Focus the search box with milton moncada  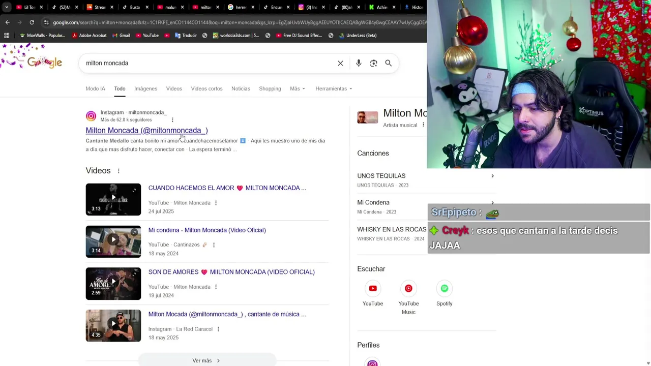(209, 63)
